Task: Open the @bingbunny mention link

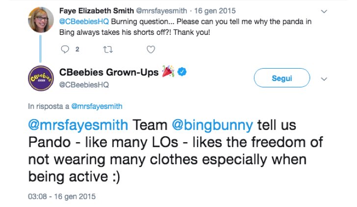Action: pos(212,125)
